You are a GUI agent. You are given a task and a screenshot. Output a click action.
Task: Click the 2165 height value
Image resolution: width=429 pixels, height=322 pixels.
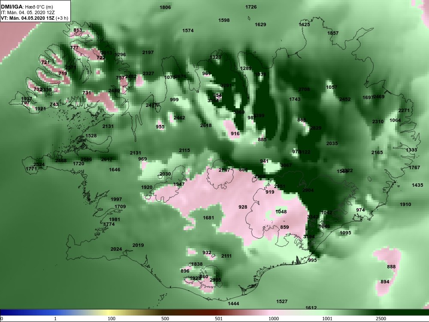pyautogui.click(x=377, y=152)
